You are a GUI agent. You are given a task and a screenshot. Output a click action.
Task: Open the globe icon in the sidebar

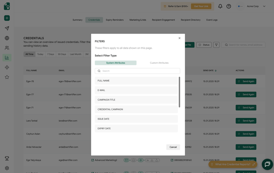[x=7, y=38]
